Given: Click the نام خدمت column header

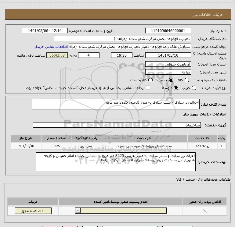Looking at the screenshot, I should [x=144, y=138].
